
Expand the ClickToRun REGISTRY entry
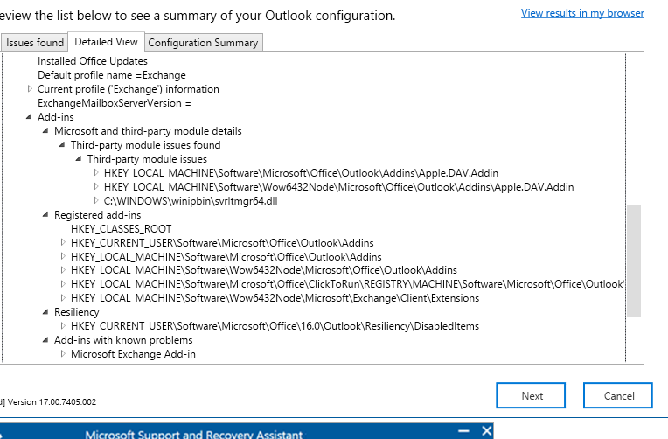click(x=63, y=284)
